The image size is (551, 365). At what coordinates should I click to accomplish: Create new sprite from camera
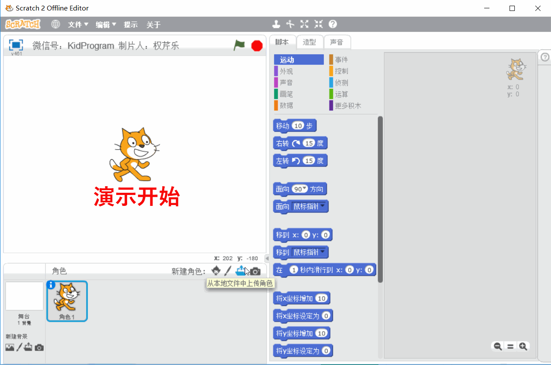click(255, 271)
